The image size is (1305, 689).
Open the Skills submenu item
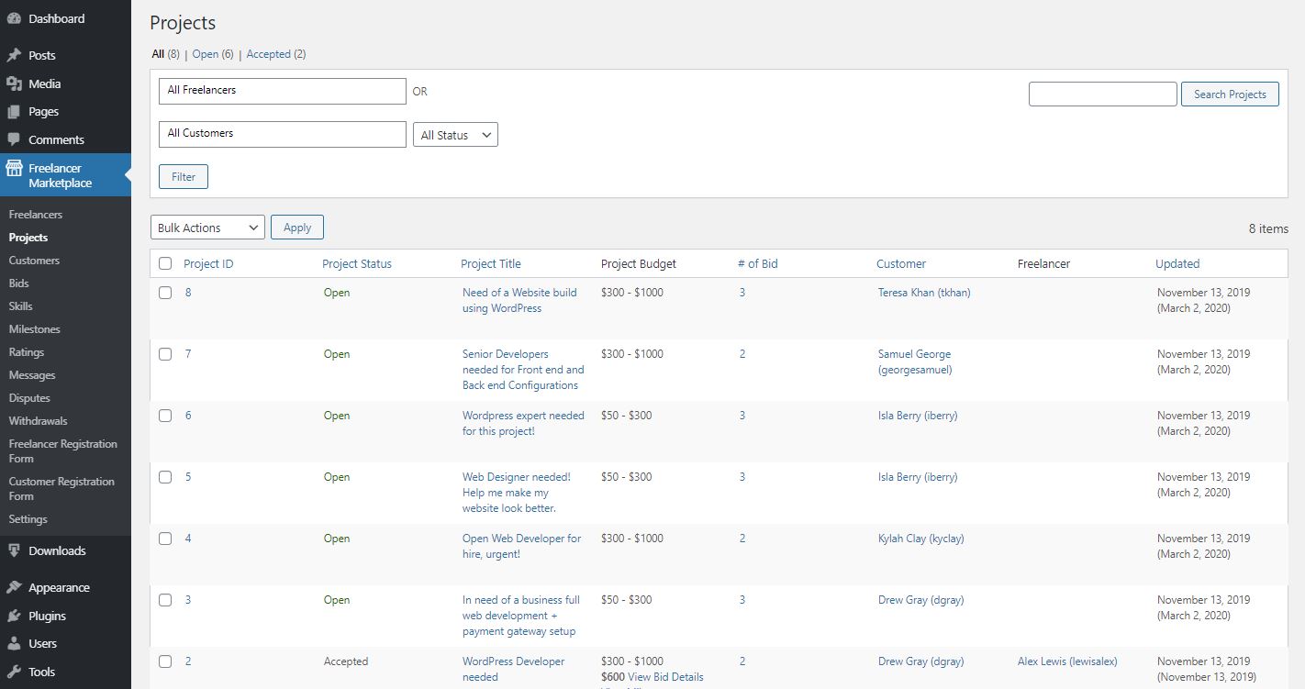point(20,306)
